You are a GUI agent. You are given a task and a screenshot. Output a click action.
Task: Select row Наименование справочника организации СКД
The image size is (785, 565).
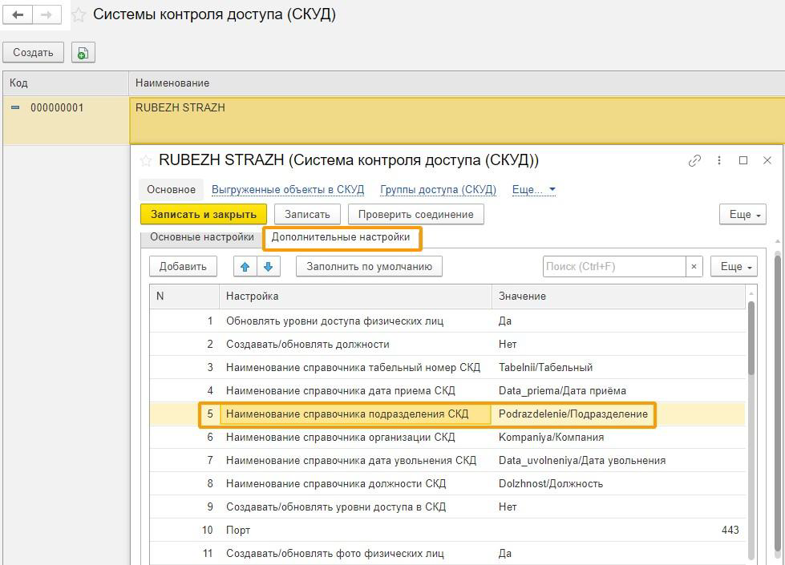(340, 438)
